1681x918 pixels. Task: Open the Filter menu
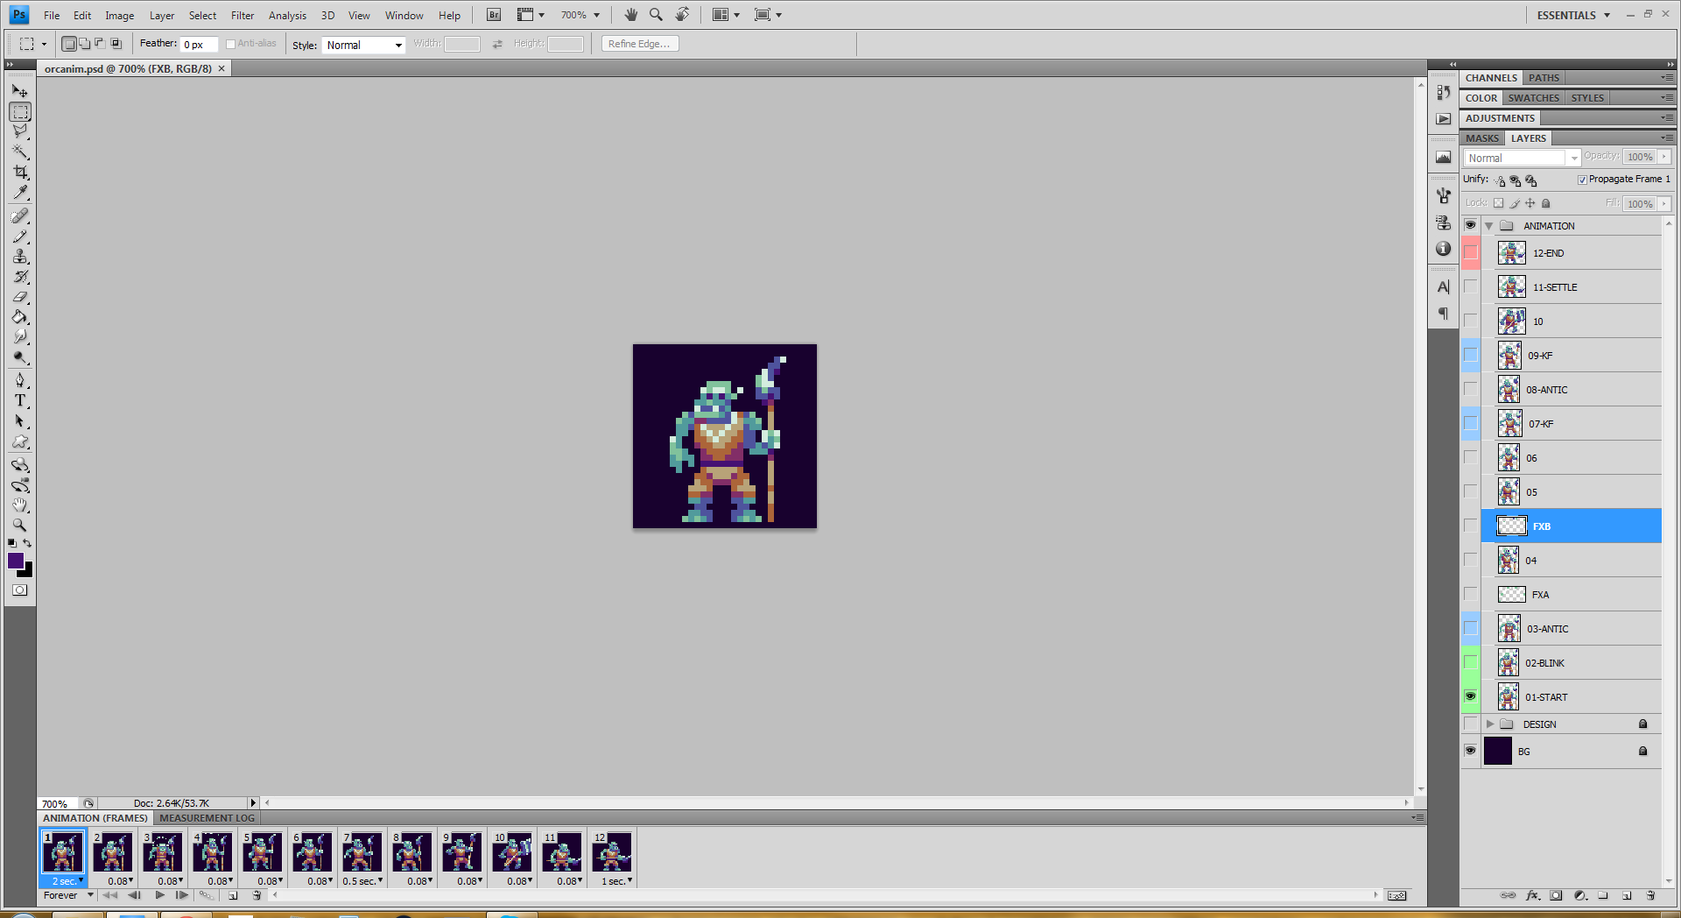(x=243, y=15)
